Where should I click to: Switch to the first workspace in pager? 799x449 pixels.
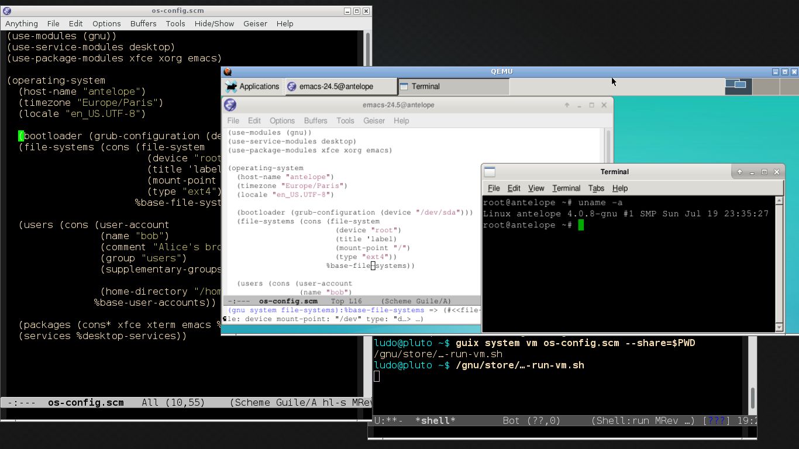click(x=738, y=86)
